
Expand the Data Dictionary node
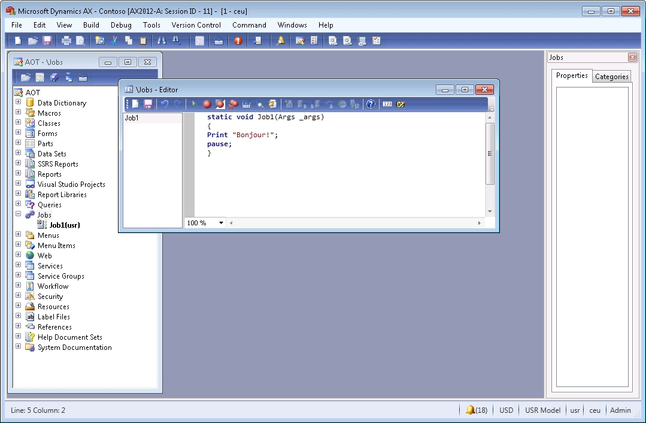(18, 102)
